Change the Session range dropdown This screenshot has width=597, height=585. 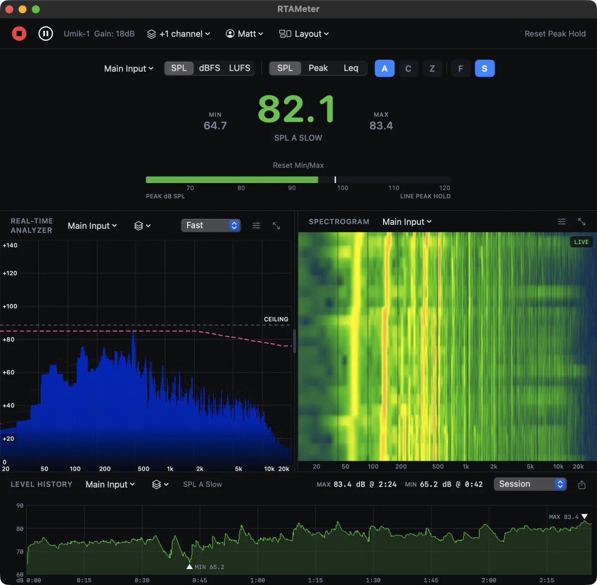point(530,484)
